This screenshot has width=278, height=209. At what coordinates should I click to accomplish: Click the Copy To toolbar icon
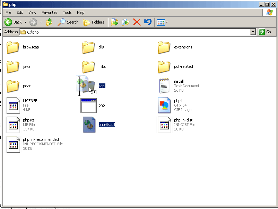(x=125, y=22)
